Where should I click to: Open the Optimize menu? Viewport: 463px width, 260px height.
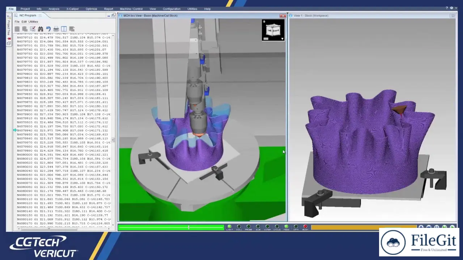point(91,9)
